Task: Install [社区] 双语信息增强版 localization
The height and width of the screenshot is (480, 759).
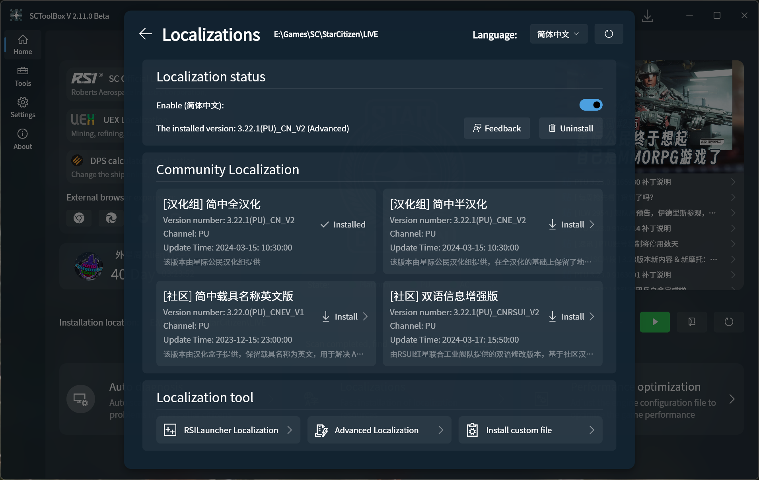Action: tap(572, 317)
